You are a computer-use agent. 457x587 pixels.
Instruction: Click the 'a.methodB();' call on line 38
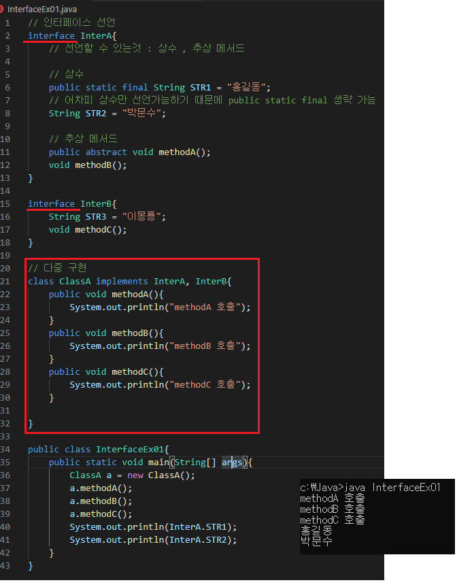pyautogui.click(x=101, y=501)
